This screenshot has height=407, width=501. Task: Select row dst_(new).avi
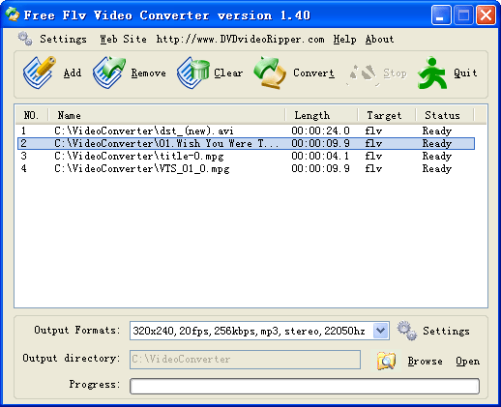pos(246,131)
